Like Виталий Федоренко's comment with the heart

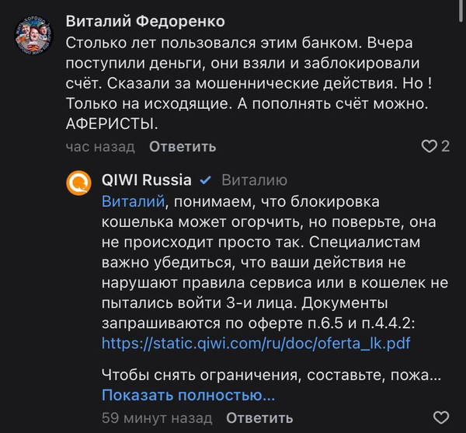428,146
